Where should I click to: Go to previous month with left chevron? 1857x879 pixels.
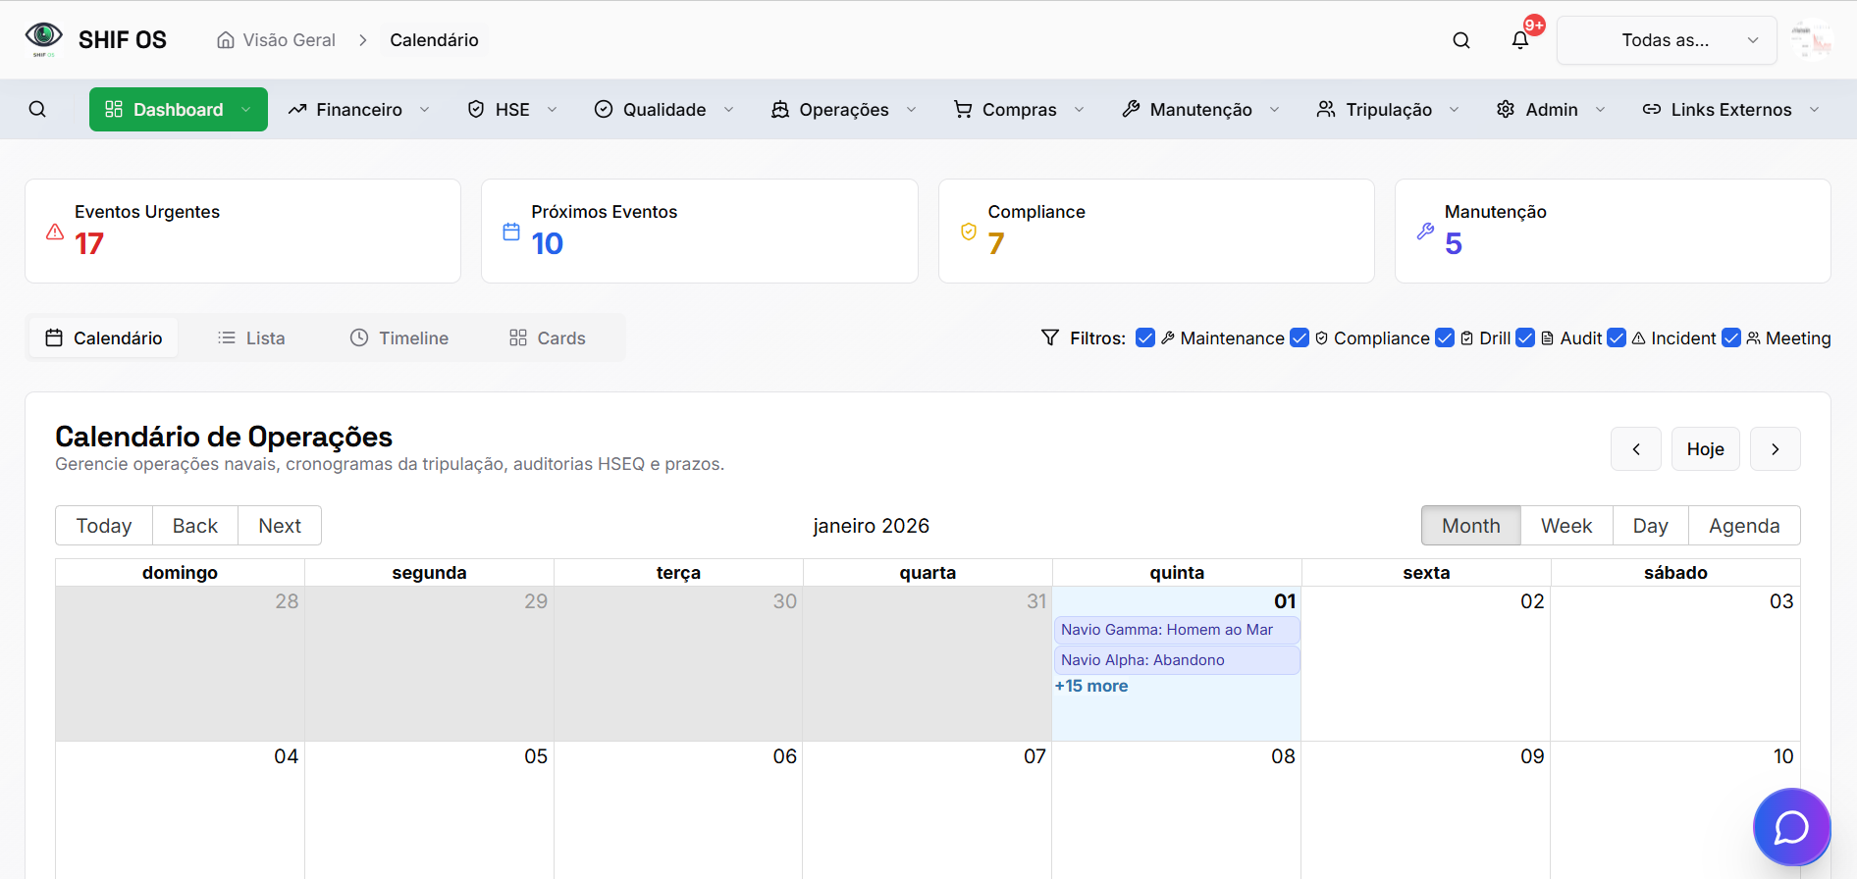pos(1635,449)
